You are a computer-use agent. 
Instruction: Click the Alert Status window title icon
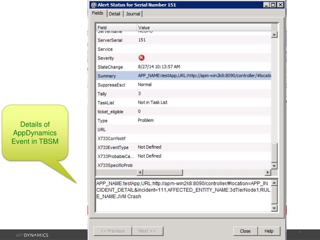click(x=94, y=5)
